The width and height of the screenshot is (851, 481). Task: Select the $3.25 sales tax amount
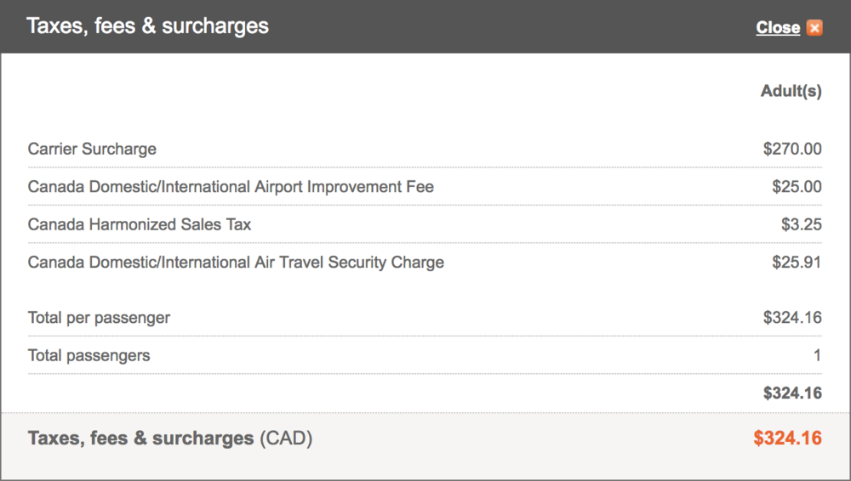(x=801, y=224)
